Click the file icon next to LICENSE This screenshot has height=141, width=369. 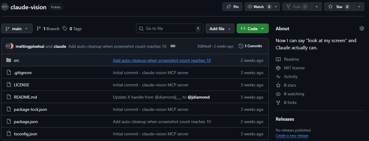(9, 85)
